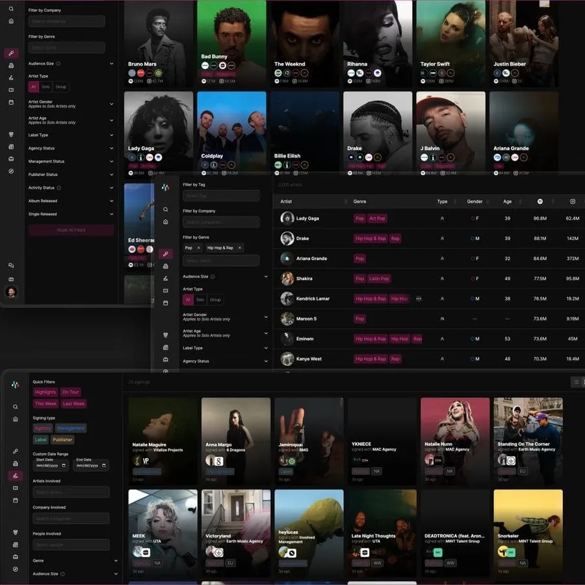Image resolution: width=585 pixels, height=585 pixels.
Task: Remove the Pop genre filter chip
Action: tap(198, 248)
